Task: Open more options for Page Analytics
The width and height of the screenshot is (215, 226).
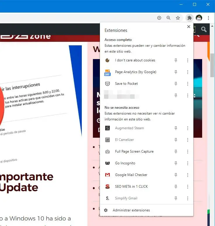Action: tap(188, 72)
